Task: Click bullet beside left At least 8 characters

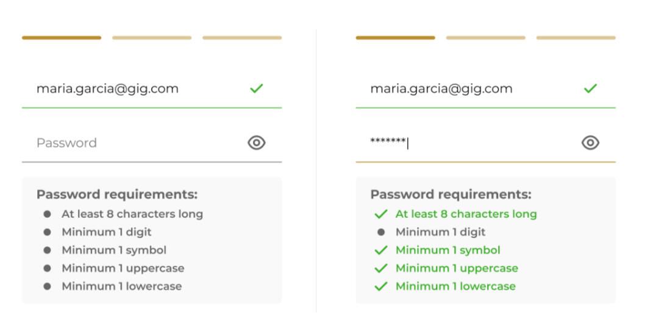Action: pos(47,214)
